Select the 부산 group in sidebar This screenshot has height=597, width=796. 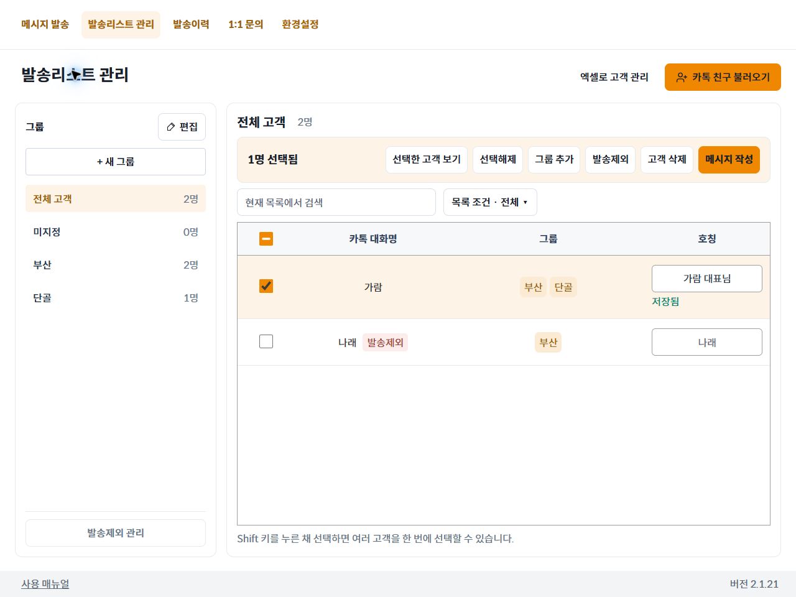pyautogui.click(x=116, y=265)
